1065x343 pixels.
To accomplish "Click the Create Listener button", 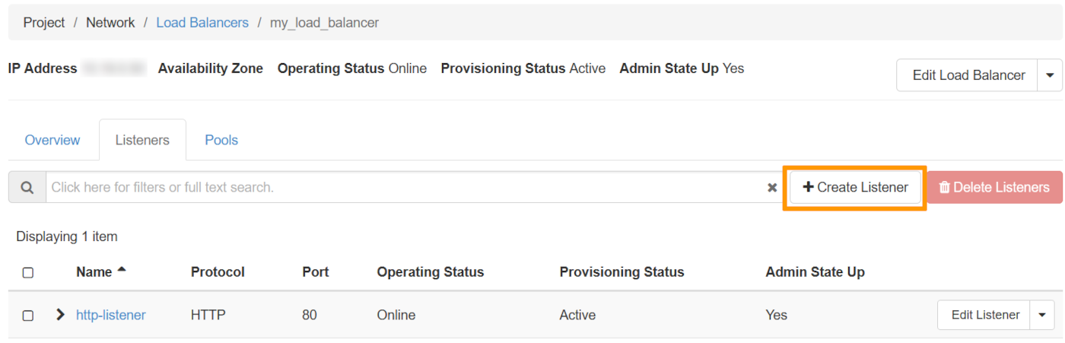I will (x=855, y=187).
